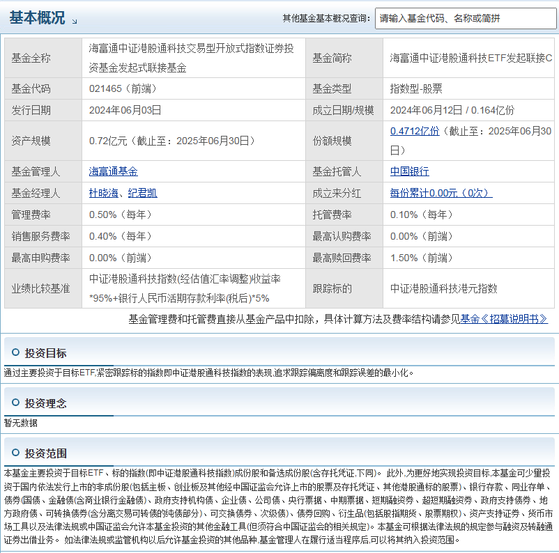Select the max redemption fee 1.50%（前端）

(422, 258)
